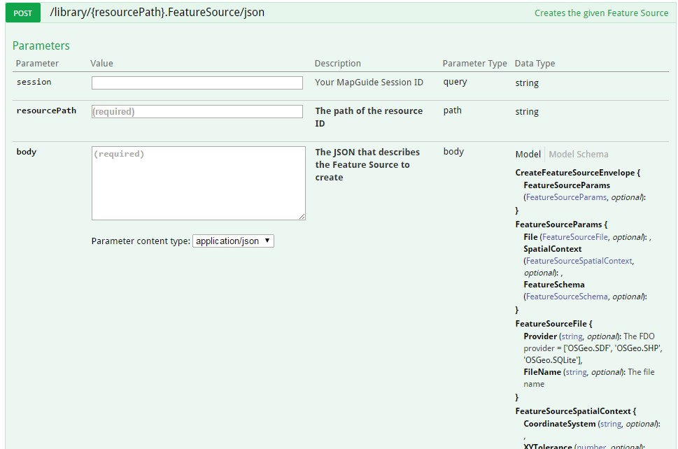
Task: Click the resourcePath required input box
Action: (x=197, y=111)
